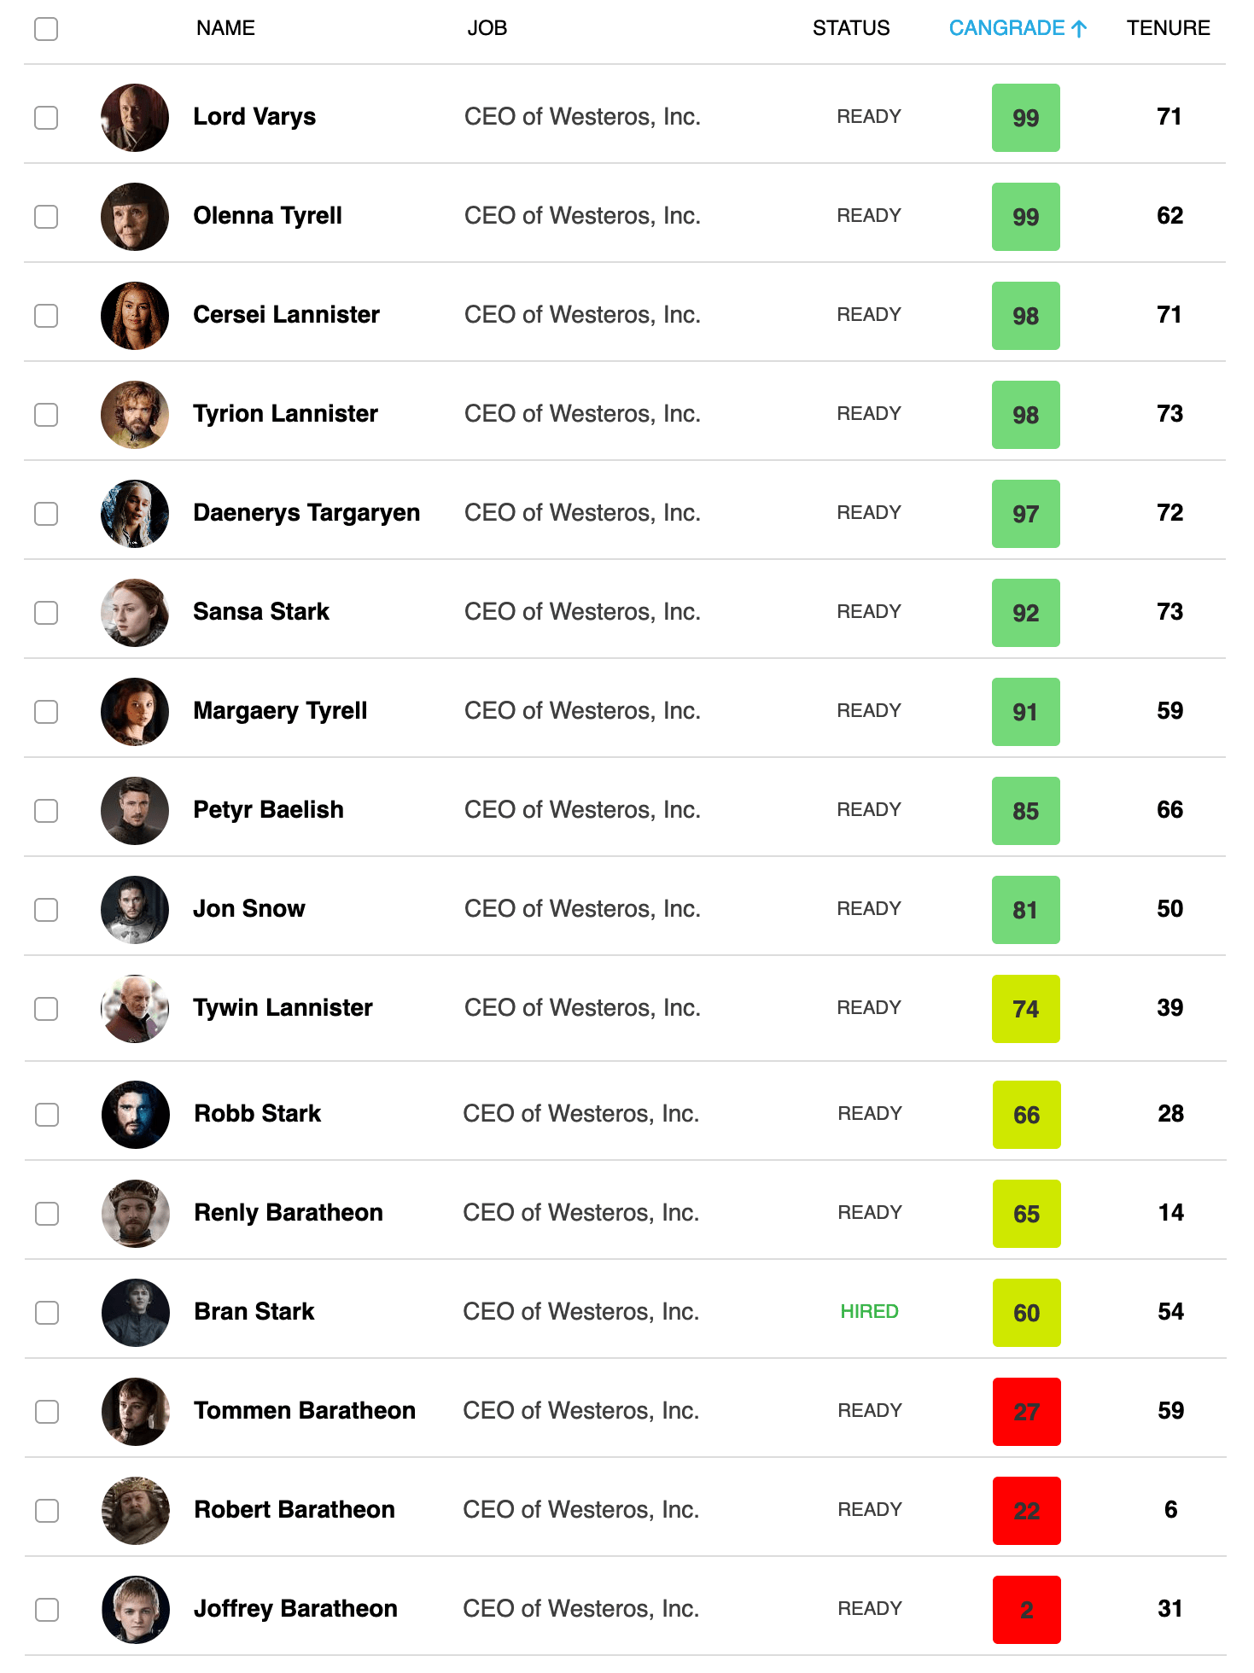This screenshot has height=1673, width=1254.
Task: Open Tyrion Lannister's candidate name link
Action: 285,414
